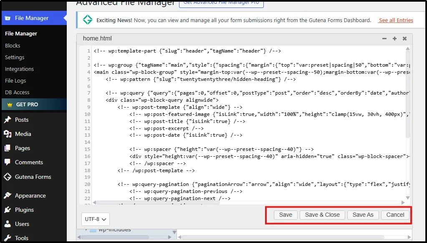The height and width of the screenshot is (243, 427).
Task: Click the Posts pushpin icon
Action: tap(8, 120)
